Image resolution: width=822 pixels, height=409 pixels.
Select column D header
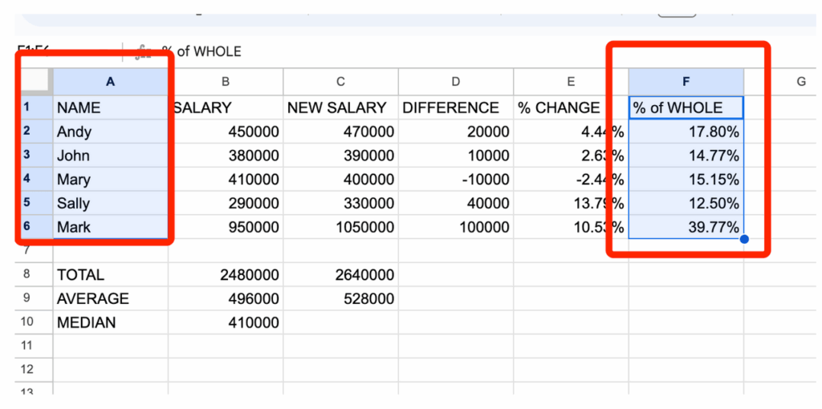point(456,81)
